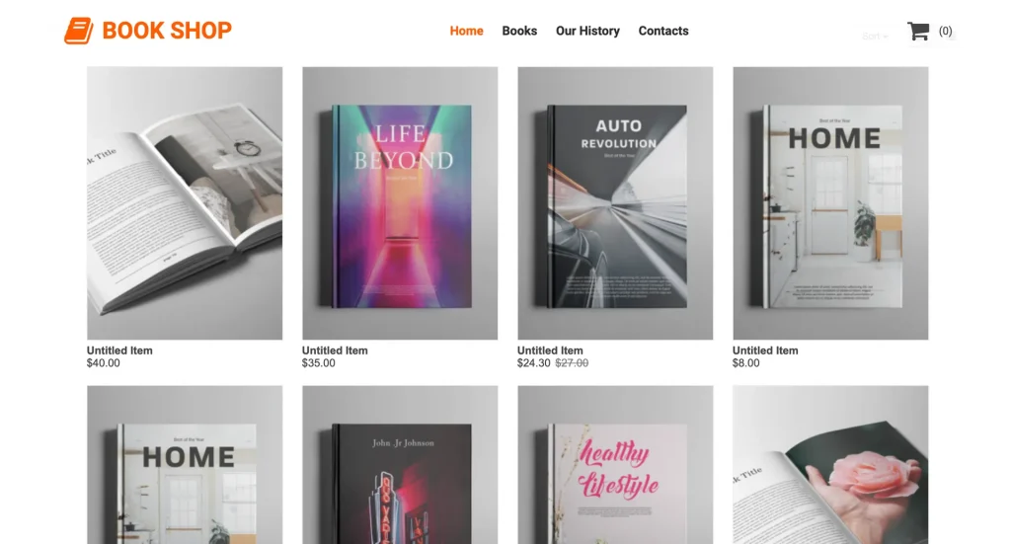The image size is (1011, 544).
Task: Open the Our History page
Action: coord(587,31)
